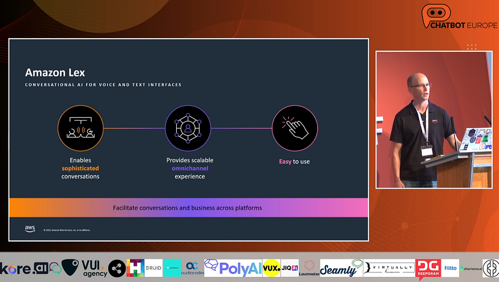499x282 pixels.
Task: Click the 'Conversational AI for voice and text interfaces' subtitle
Action: [103, 84]
